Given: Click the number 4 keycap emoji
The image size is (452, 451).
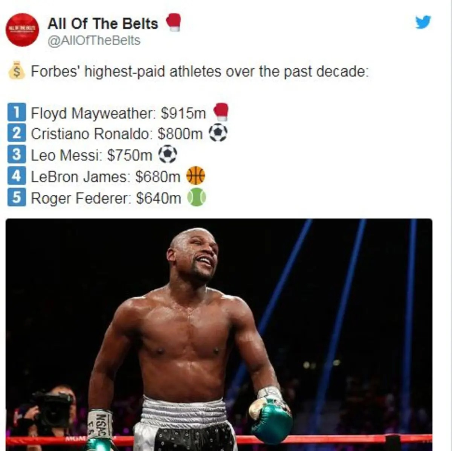Looking at the screenshot, I should pos(17,176).
